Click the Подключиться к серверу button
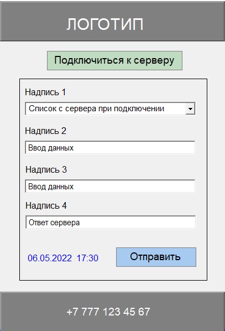225x331 pixels. [114, 60]
